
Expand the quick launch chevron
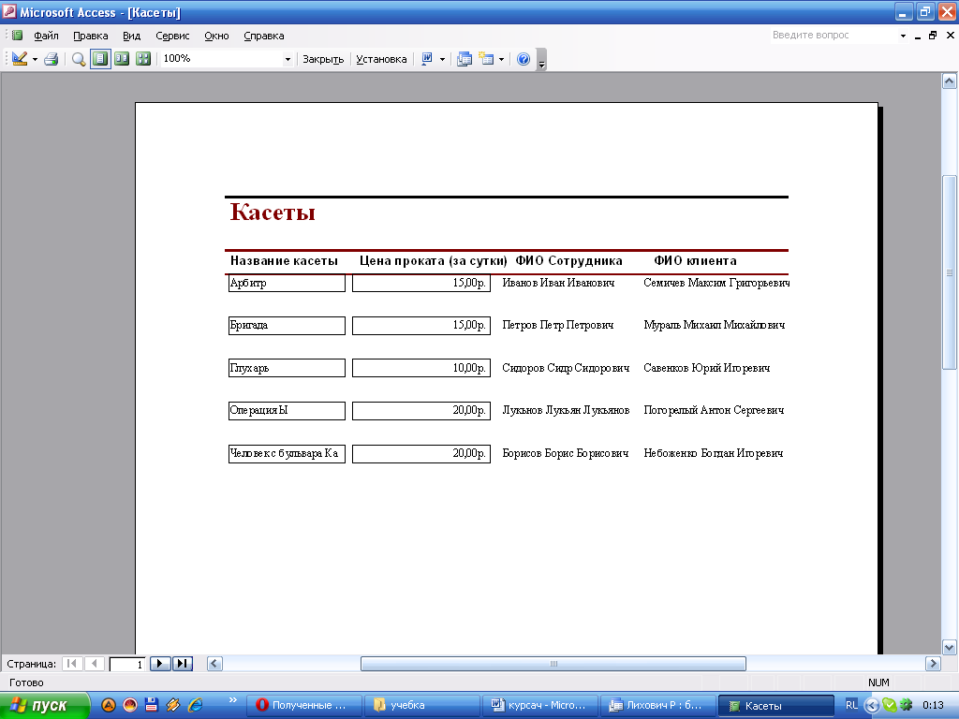232,700
